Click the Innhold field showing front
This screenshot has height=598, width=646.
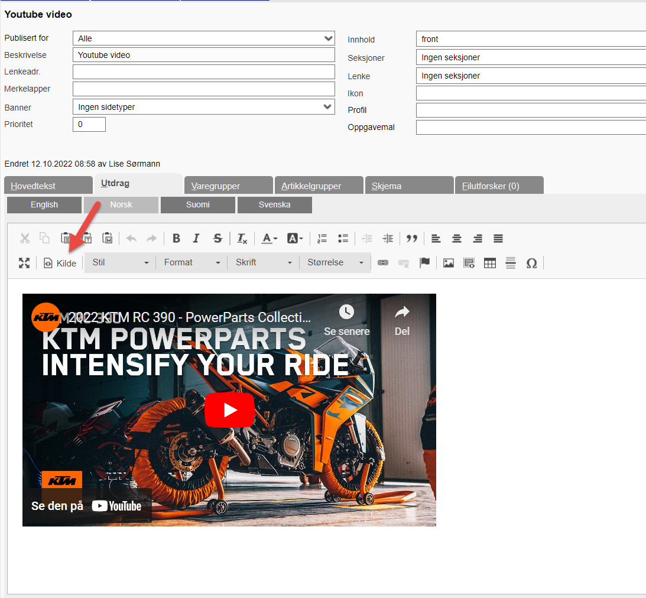(531, 39)
